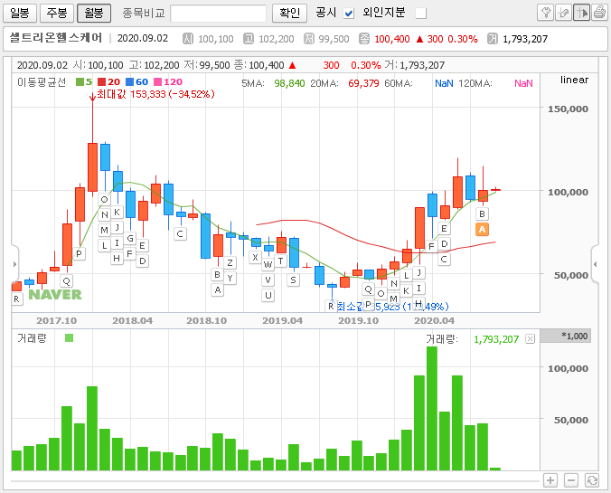Expand the right side panel arrow
Viewport: 611px width, 493px height.
pos(595,264)
